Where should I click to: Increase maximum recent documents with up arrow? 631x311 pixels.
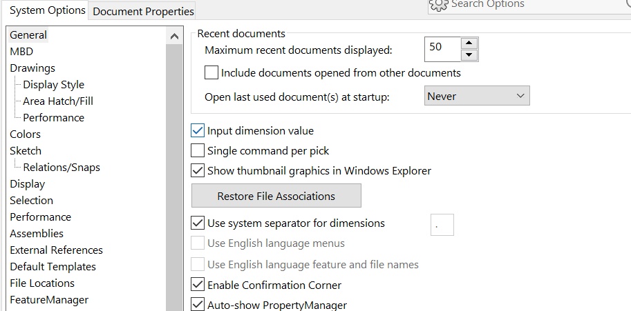click(x=469, y=43)
